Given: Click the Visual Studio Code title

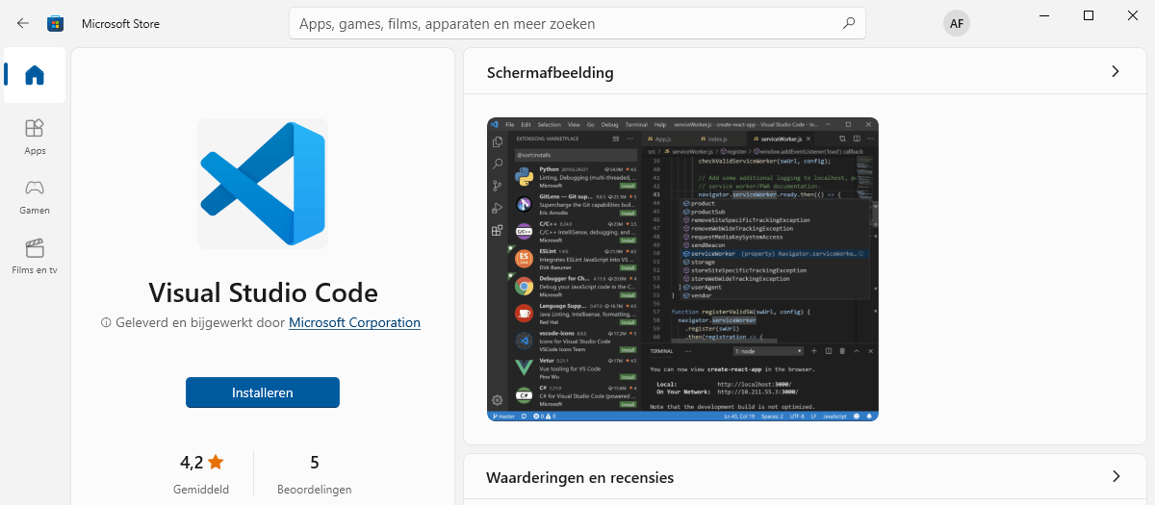Looking at the screenshot, I should [263, 291].
